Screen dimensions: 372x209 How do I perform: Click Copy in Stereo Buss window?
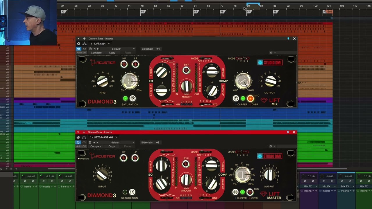point(112,147)
